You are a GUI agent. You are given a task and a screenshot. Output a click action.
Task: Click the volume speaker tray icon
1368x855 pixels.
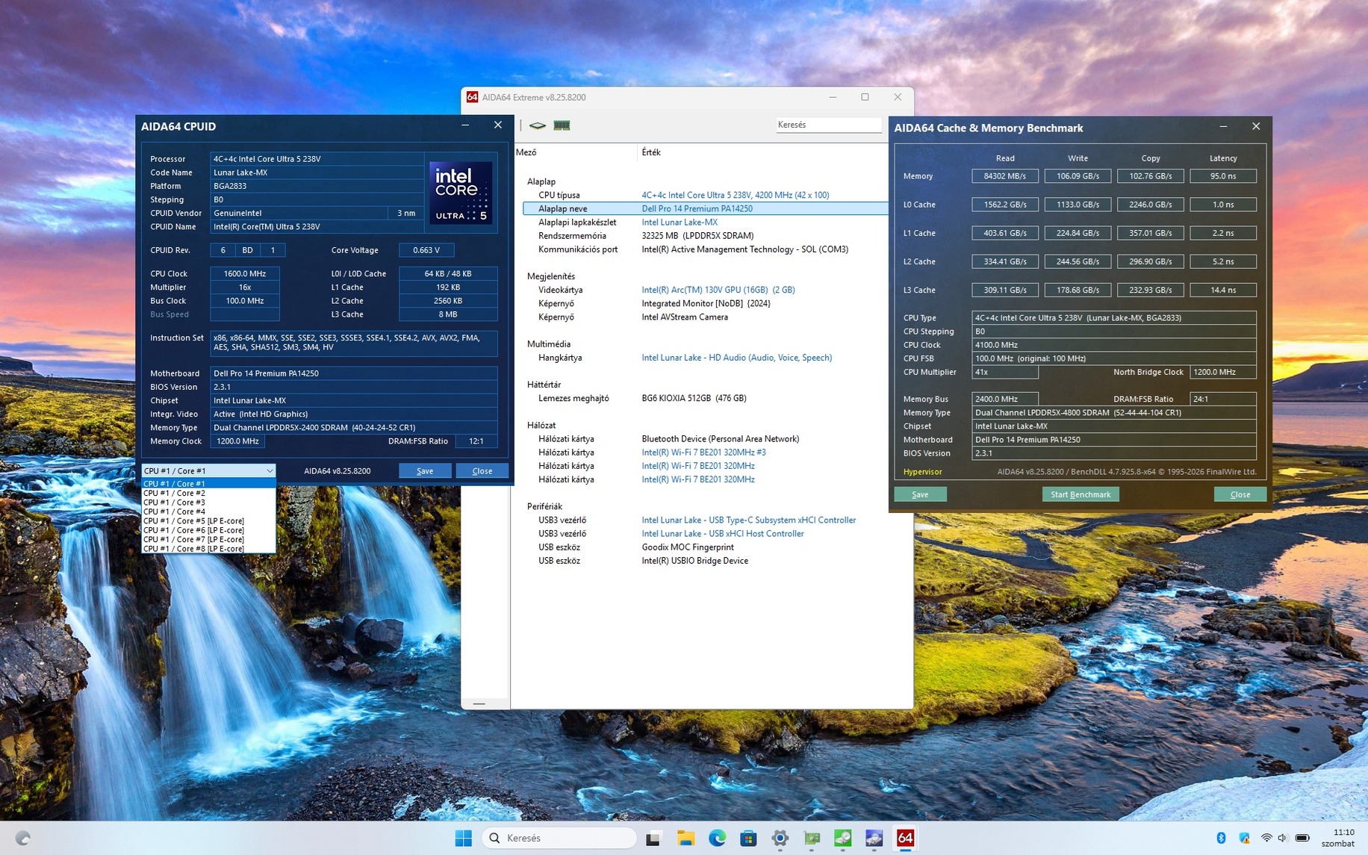click(1283, 838)
